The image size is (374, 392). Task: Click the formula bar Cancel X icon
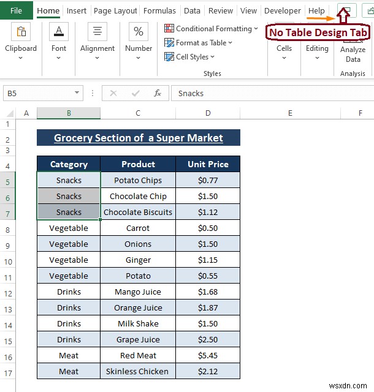(x=113, y=93)
